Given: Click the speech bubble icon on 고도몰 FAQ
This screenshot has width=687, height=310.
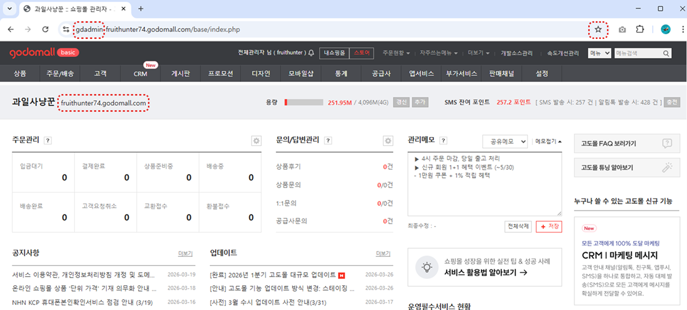Looking at the screenshot, I should [669, 143].
